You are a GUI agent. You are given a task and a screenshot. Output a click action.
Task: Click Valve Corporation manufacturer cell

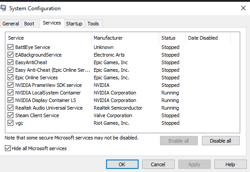(113, 115)
